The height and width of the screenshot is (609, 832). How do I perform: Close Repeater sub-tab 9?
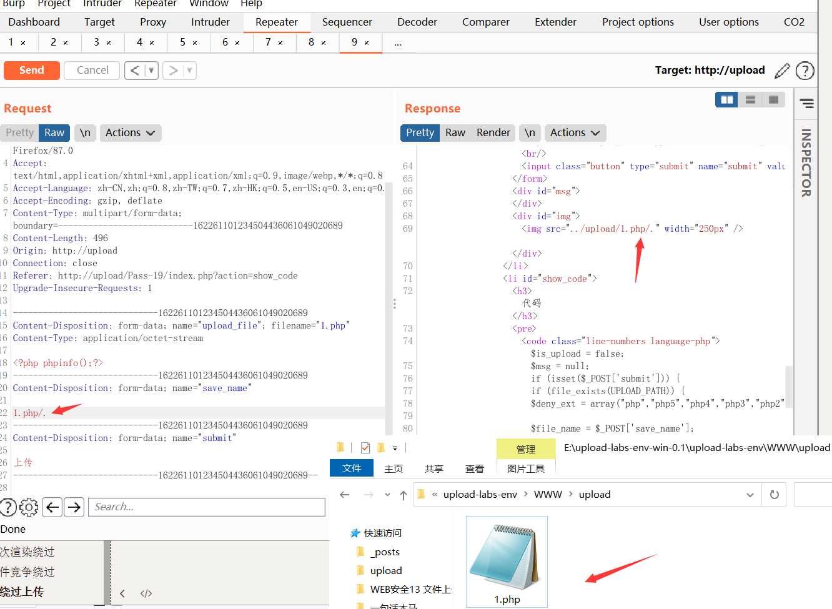[367, 42]
